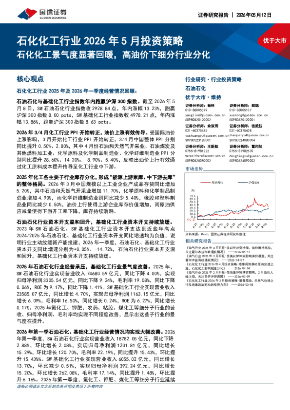Click the Guosen Securities logo
The image size is (290, 410).
[42, 14]
